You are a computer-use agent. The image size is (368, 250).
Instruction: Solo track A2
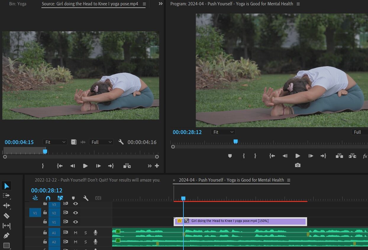pos(85,242)
